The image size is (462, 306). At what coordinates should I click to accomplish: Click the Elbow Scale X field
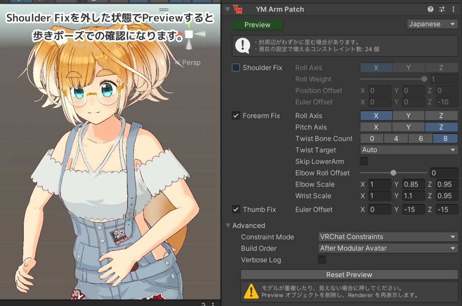pos(380,184)
